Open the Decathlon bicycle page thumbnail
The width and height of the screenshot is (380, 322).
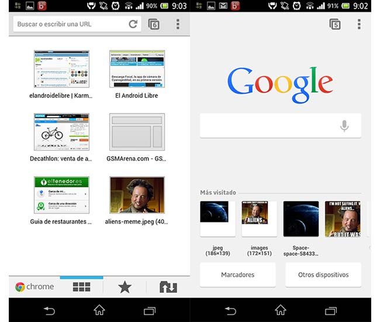[61, 132]
